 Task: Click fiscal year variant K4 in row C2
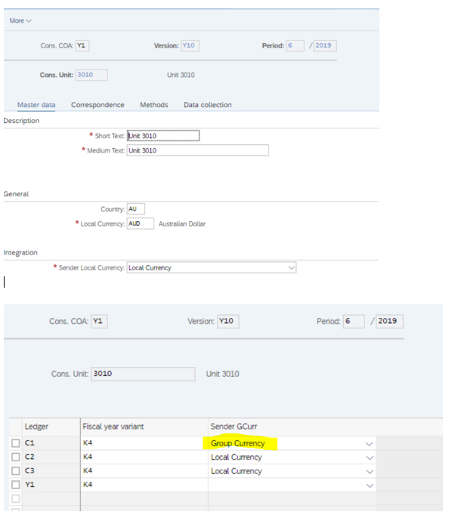point(144,458)
